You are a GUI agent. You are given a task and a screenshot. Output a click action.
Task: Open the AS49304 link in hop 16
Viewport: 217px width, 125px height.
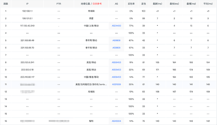tap(116, 121)
